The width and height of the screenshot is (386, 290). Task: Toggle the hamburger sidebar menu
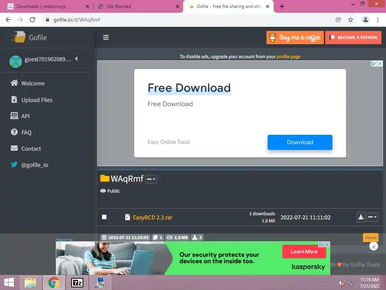pyautogui.click(x=106, y=37)
